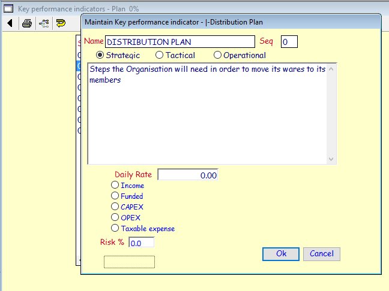Choose the CAPEX radio button
389x291 pixels.
pyautogui.click(x=115, y=207)
